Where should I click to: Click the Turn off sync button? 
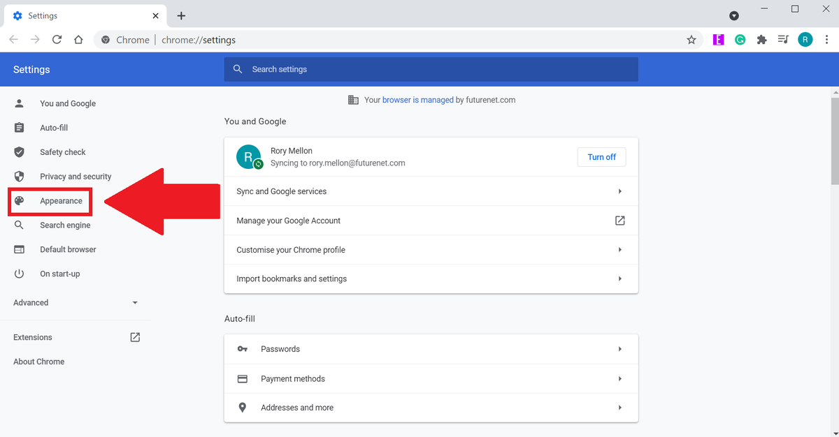tap(601, 156)
